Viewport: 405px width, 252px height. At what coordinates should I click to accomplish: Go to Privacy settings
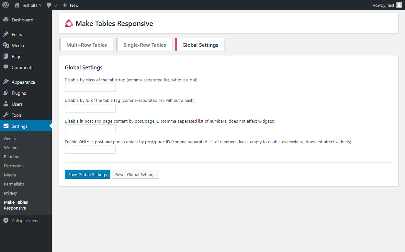(x=10, y=193)
